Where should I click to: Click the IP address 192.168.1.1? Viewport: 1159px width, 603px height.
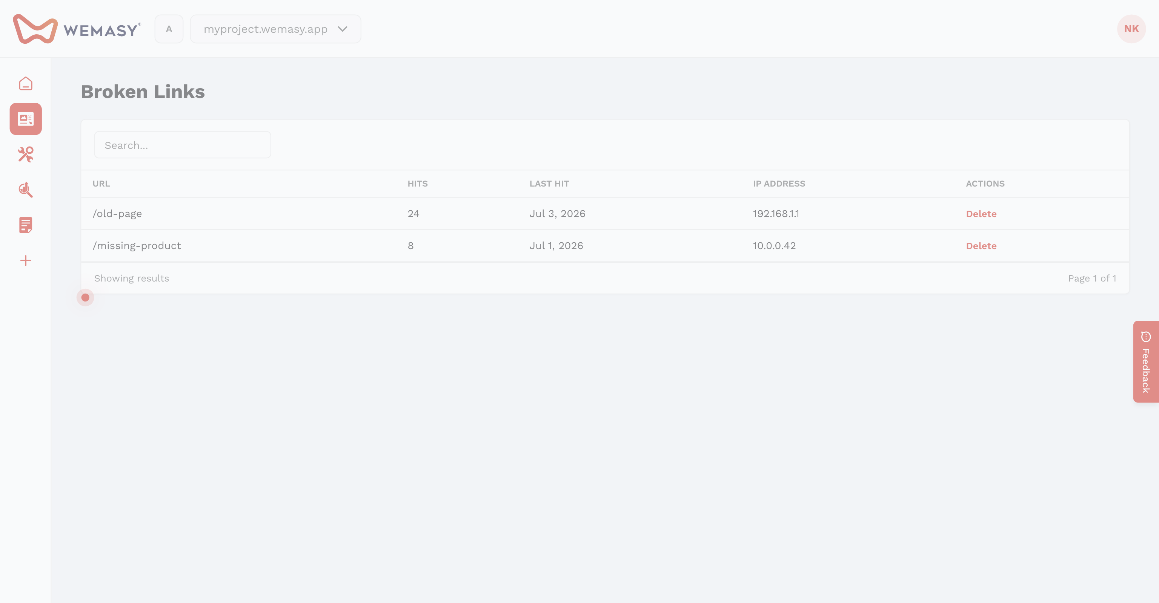[x=776, y=214]
